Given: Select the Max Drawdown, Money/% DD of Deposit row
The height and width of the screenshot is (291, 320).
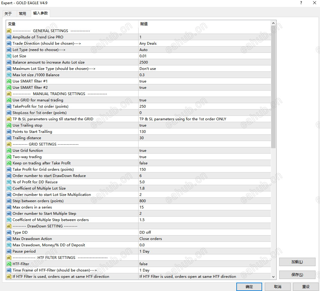Looking at the screenshot, I should coord(139,245).
